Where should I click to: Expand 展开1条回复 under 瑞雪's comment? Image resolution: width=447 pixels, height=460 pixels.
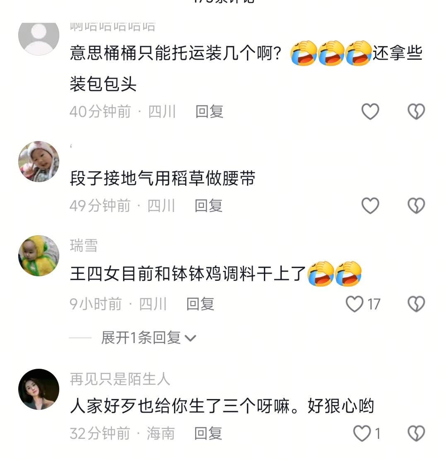pyautogui.click(x=141, y=338)
